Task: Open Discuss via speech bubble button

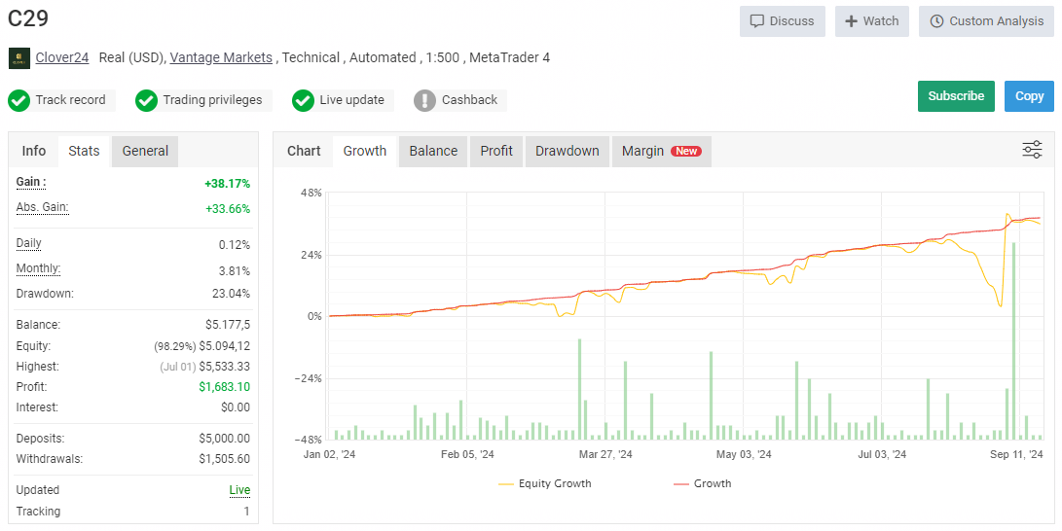Action: pyautogui.click(x=782, y=21)
